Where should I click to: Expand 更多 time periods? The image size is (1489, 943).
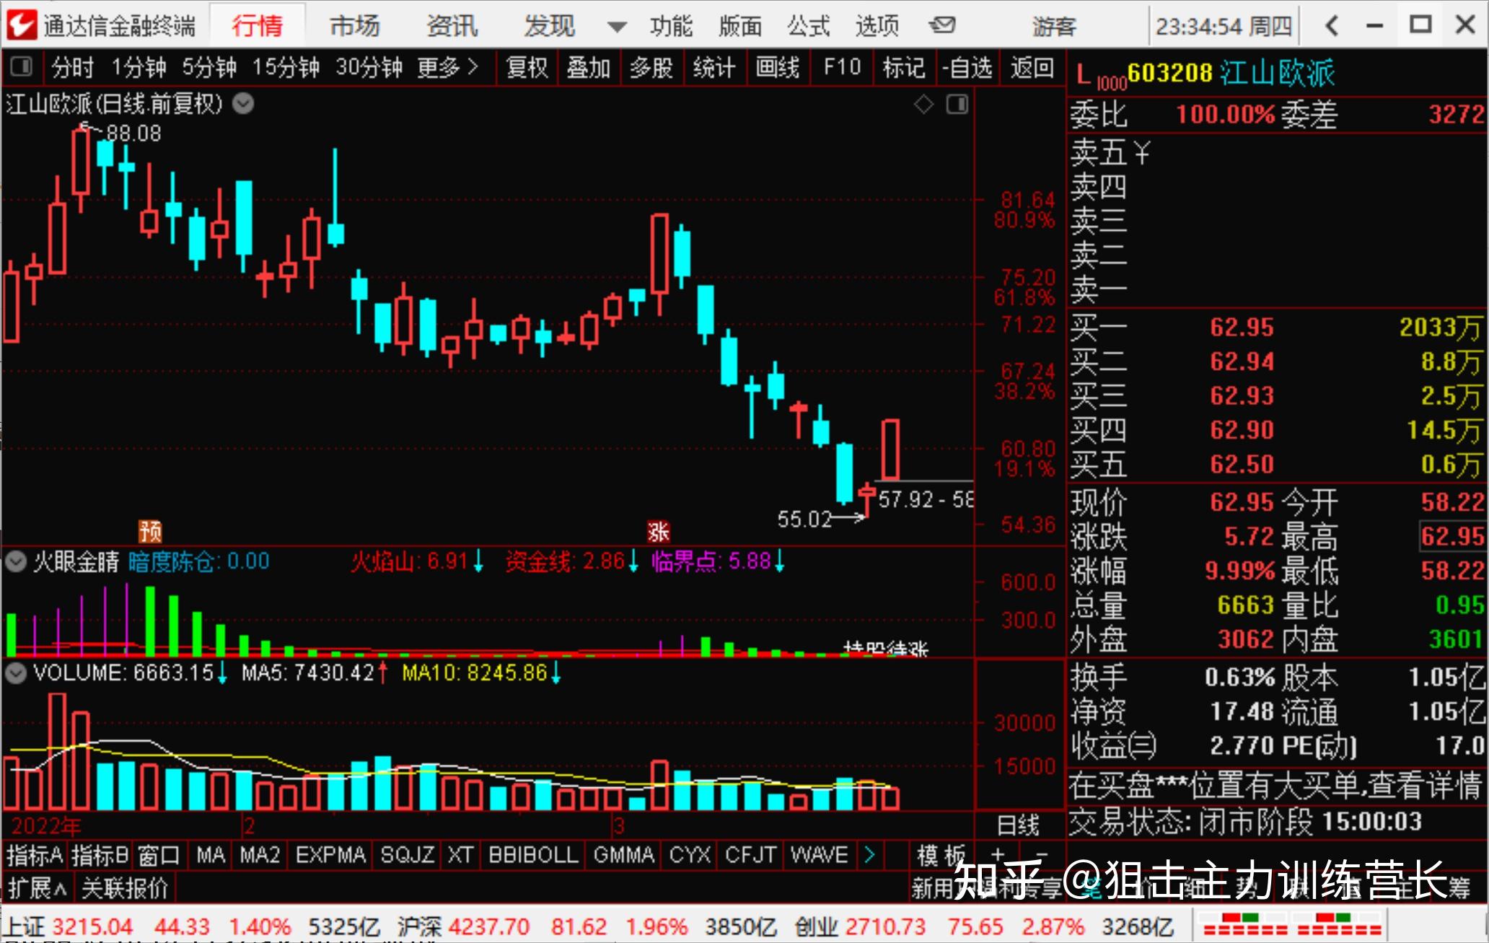447,67
